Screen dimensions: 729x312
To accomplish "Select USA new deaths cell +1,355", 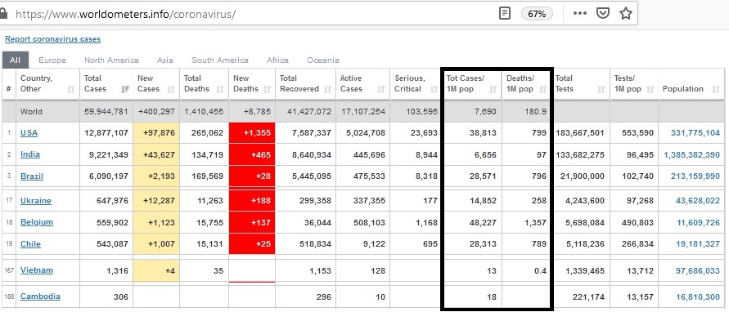I will [x=252, y=133].
